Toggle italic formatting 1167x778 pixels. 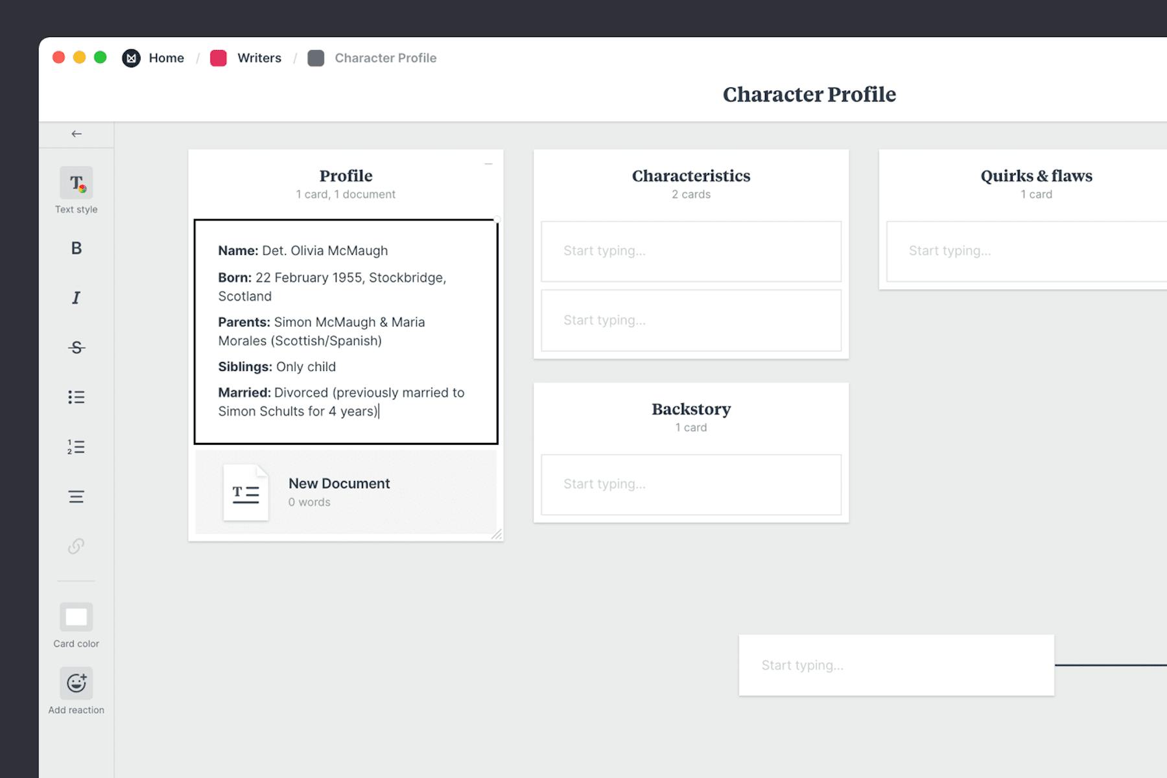tap(76, 298)
